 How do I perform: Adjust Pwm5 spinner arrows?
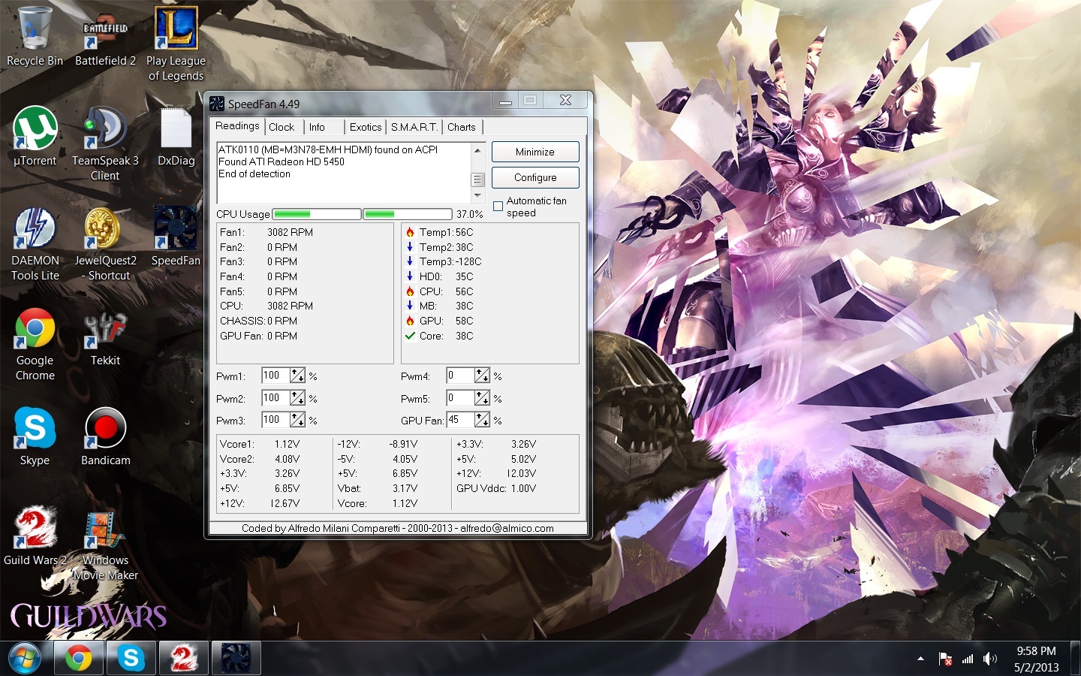(x=483, y=398)
